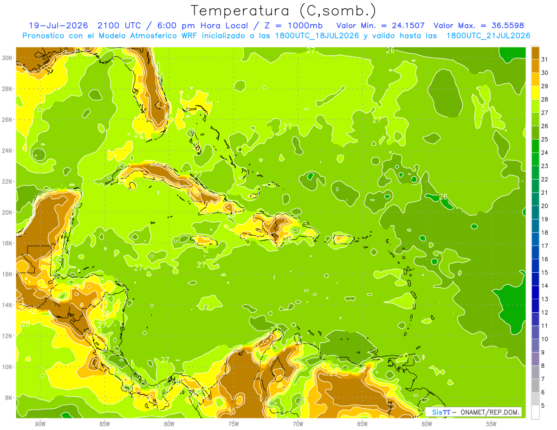557x430 pixels.
Task: Click the date "19-Jul-2026" in the header
Action: (59, 26)
